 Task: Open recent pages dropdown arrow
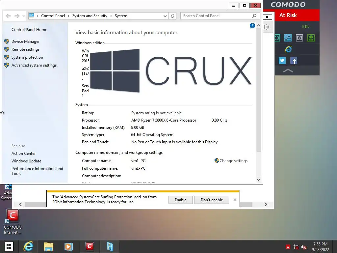(24, 16)
